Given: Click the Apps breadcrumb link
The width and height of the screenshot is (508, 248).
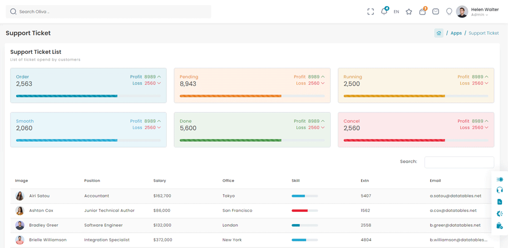Looking at the screenshot, I should pos(456,33).
